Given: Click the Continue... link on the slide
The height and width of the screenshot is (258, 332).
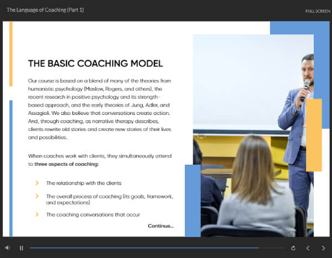Looking at the screenshot, I should click(160, 226).
